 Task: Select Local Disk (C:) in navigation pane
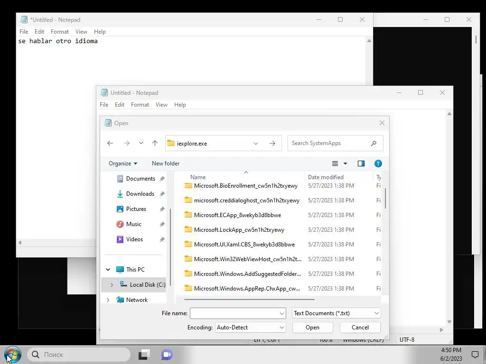(148, 285)
